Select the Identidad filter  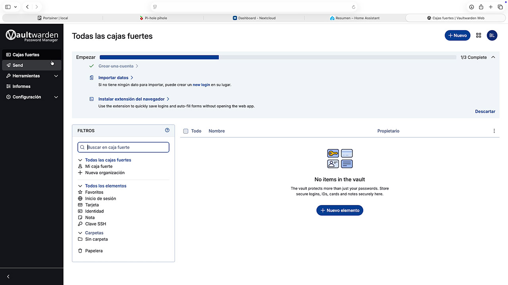point(95,211)
